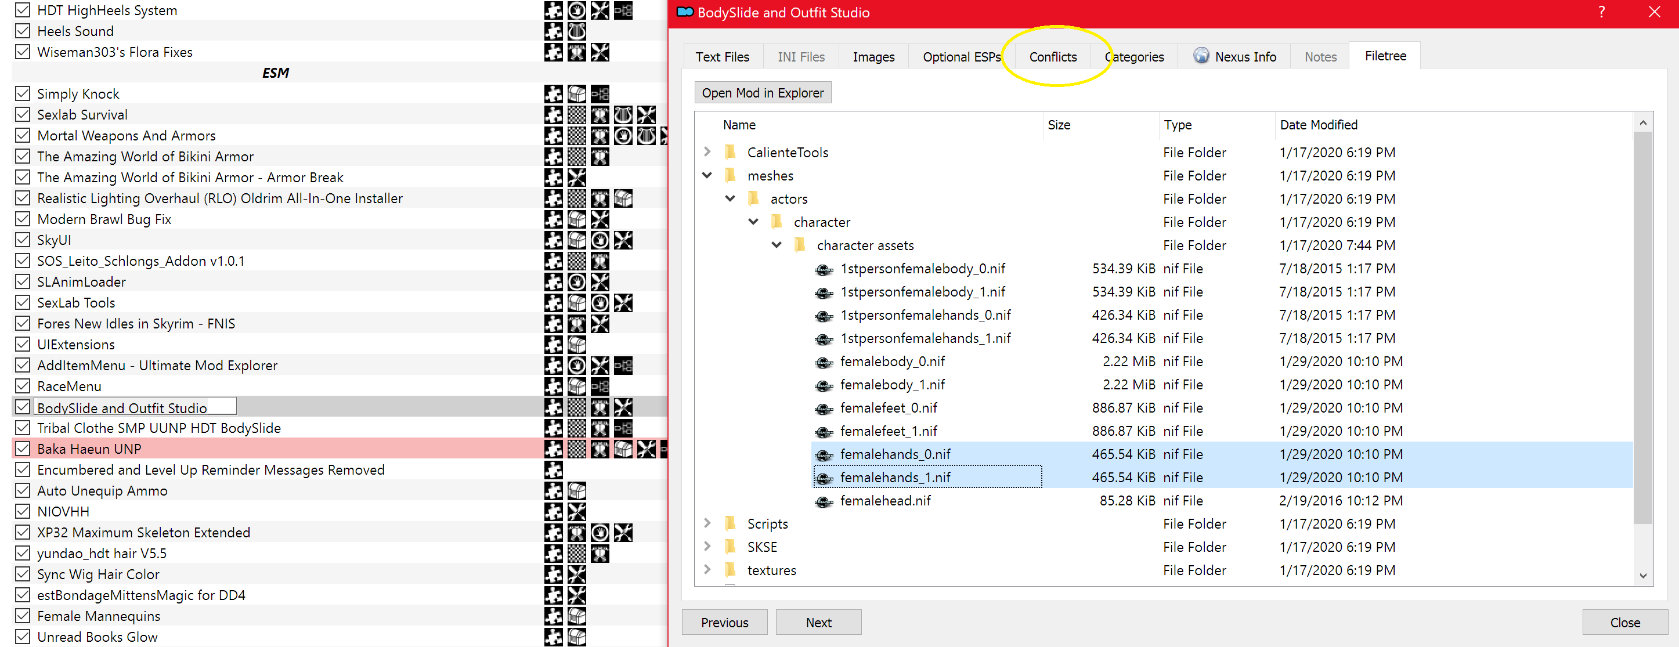Click the nif icon for 1stpersonfemalebody_0.nif
The height and width of the screenshot is (647, 1679).
[824, 270]
